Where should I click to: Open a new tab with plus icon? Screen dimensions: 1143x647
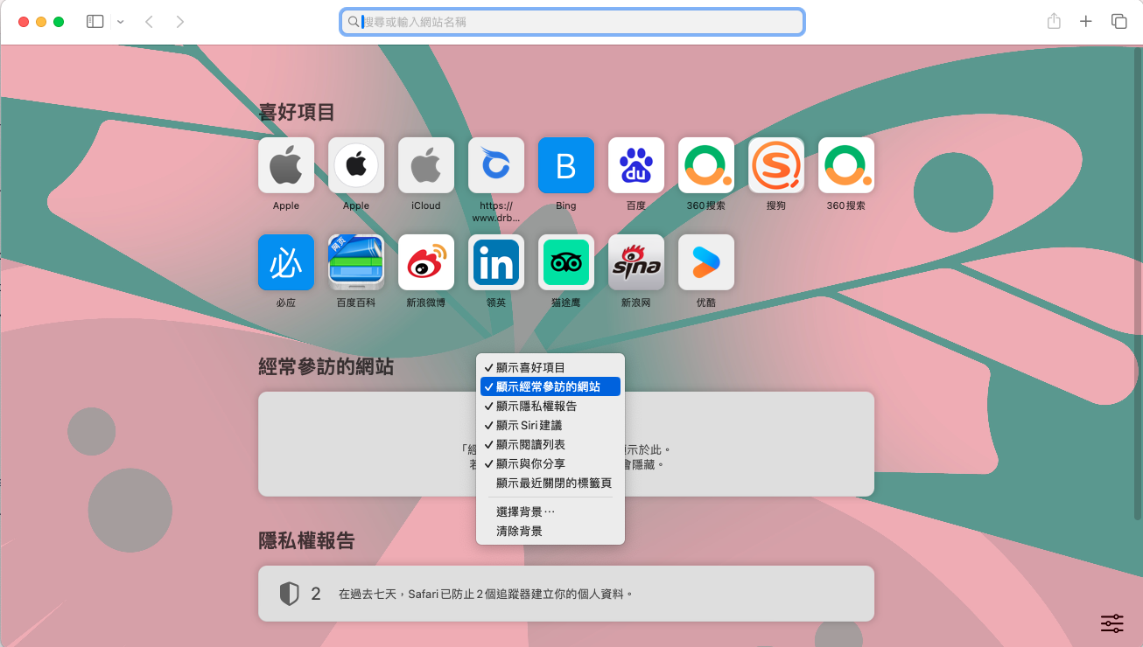1086,21
